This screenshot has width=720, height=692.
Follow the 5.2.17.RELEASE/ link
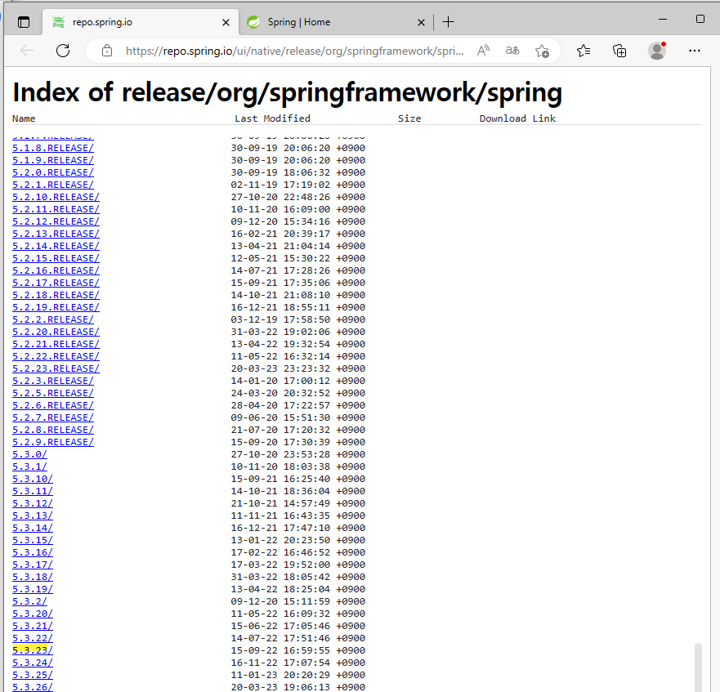click(56, 283)
